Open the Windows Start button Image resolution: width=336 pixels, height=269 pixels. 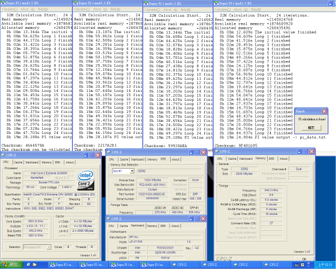point(12,265)
